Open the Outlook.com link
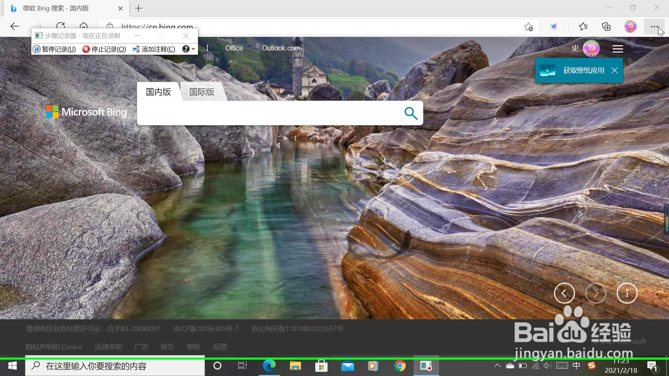 click(x=281, y=48)
